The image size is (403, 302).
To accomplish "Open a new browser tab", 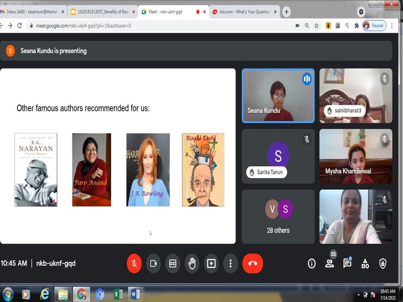I will pos(286,12).
